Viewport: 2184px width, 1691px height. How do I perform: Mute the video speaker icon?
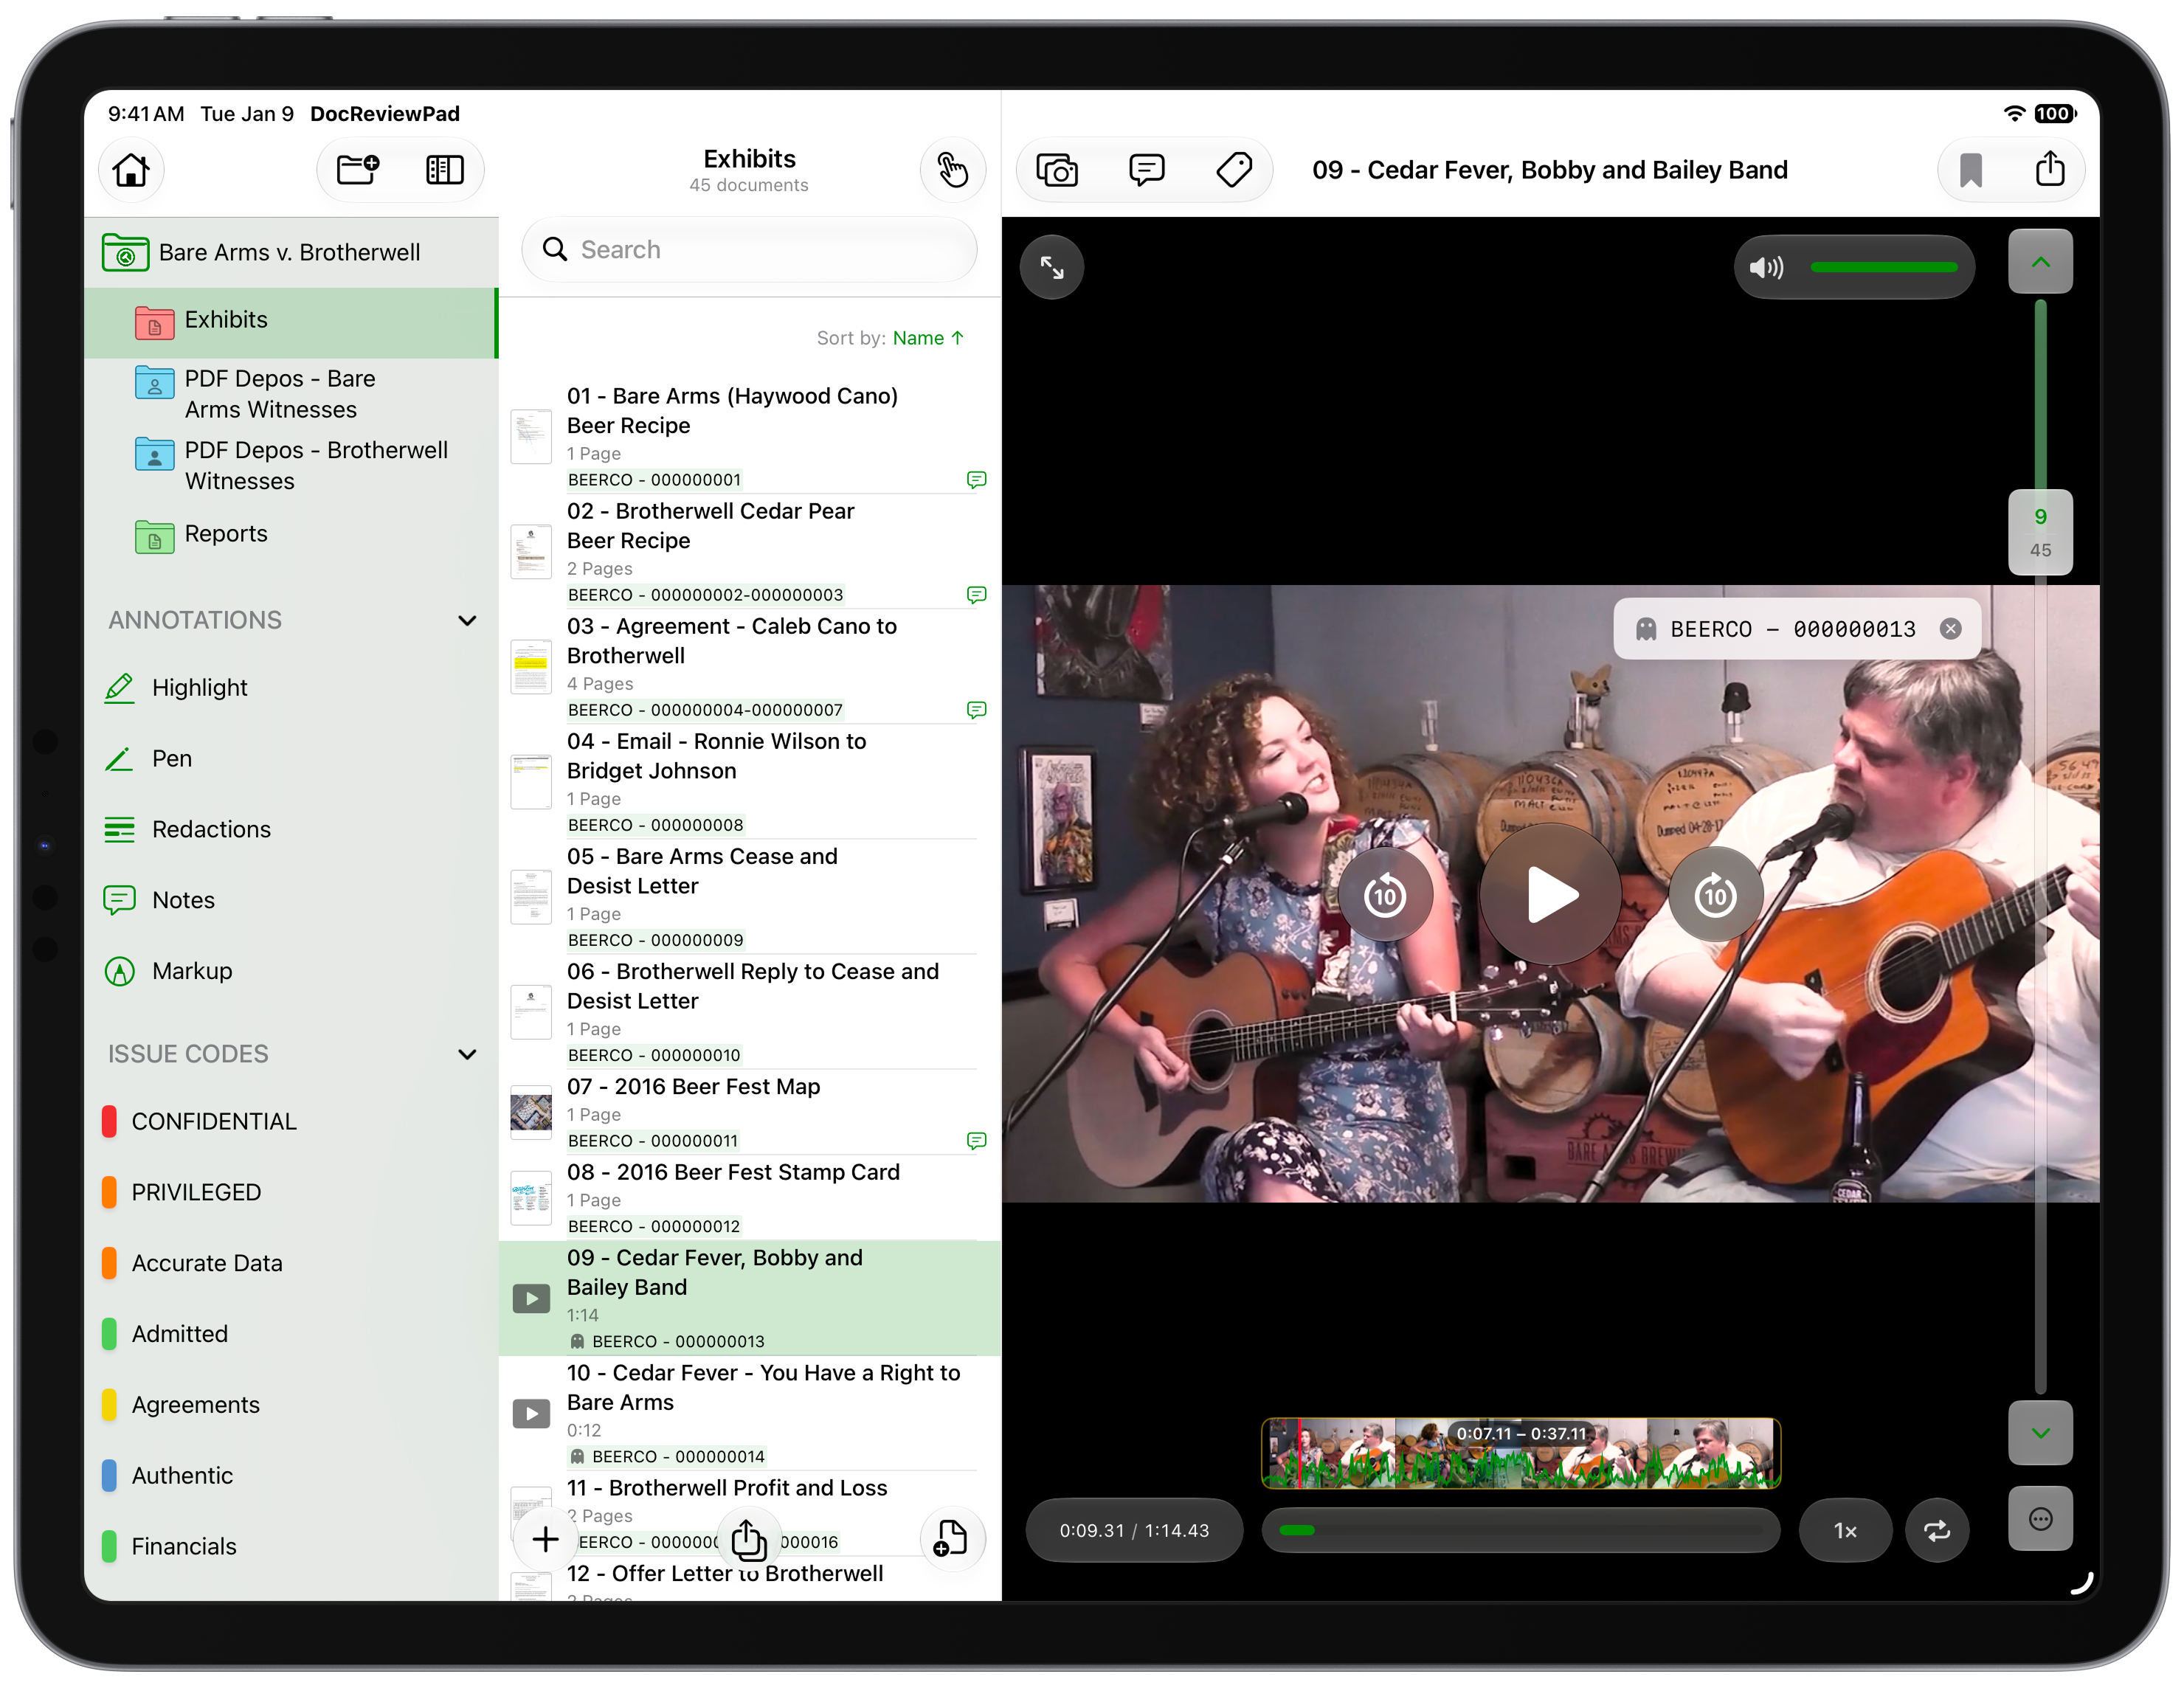pyautogui.click(x=1766, y=267)
